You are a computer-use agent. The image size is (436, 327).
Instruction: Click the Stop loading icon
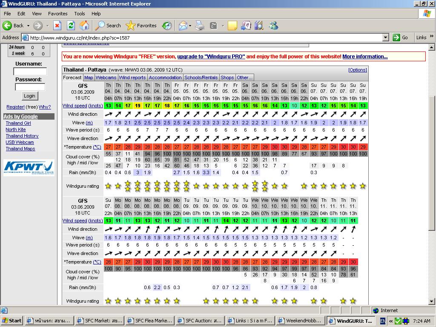pos(57,26)
